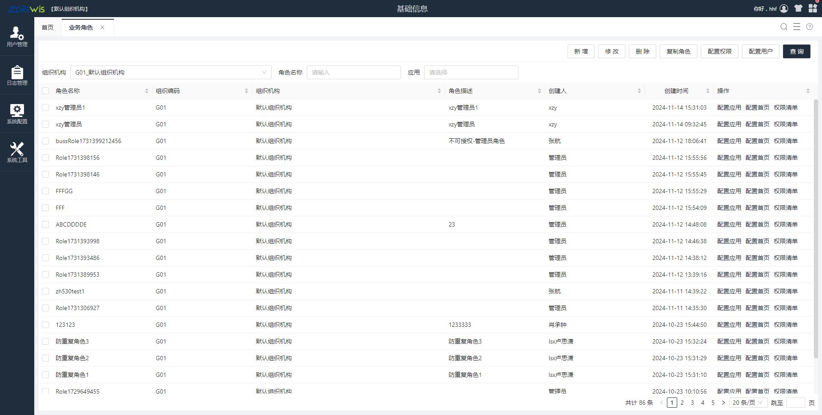Screen dimensions: 822x415
Task: Open the help question-mark icon
Action: [809, 27]
